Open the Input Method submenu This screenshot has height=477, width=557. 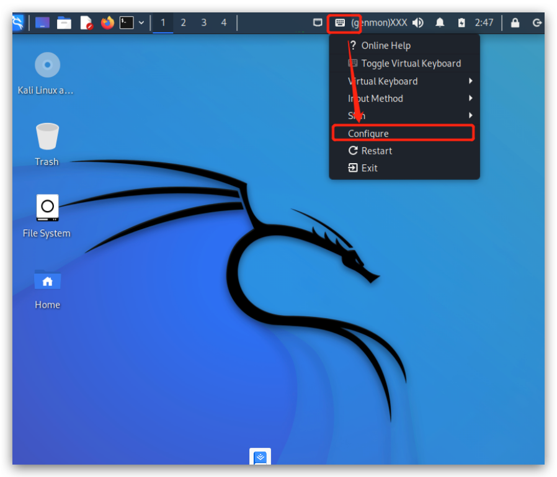[x=404, y=99]
